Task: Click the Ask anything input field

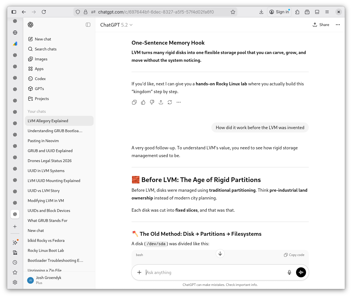Action: [x=213, y=272]
